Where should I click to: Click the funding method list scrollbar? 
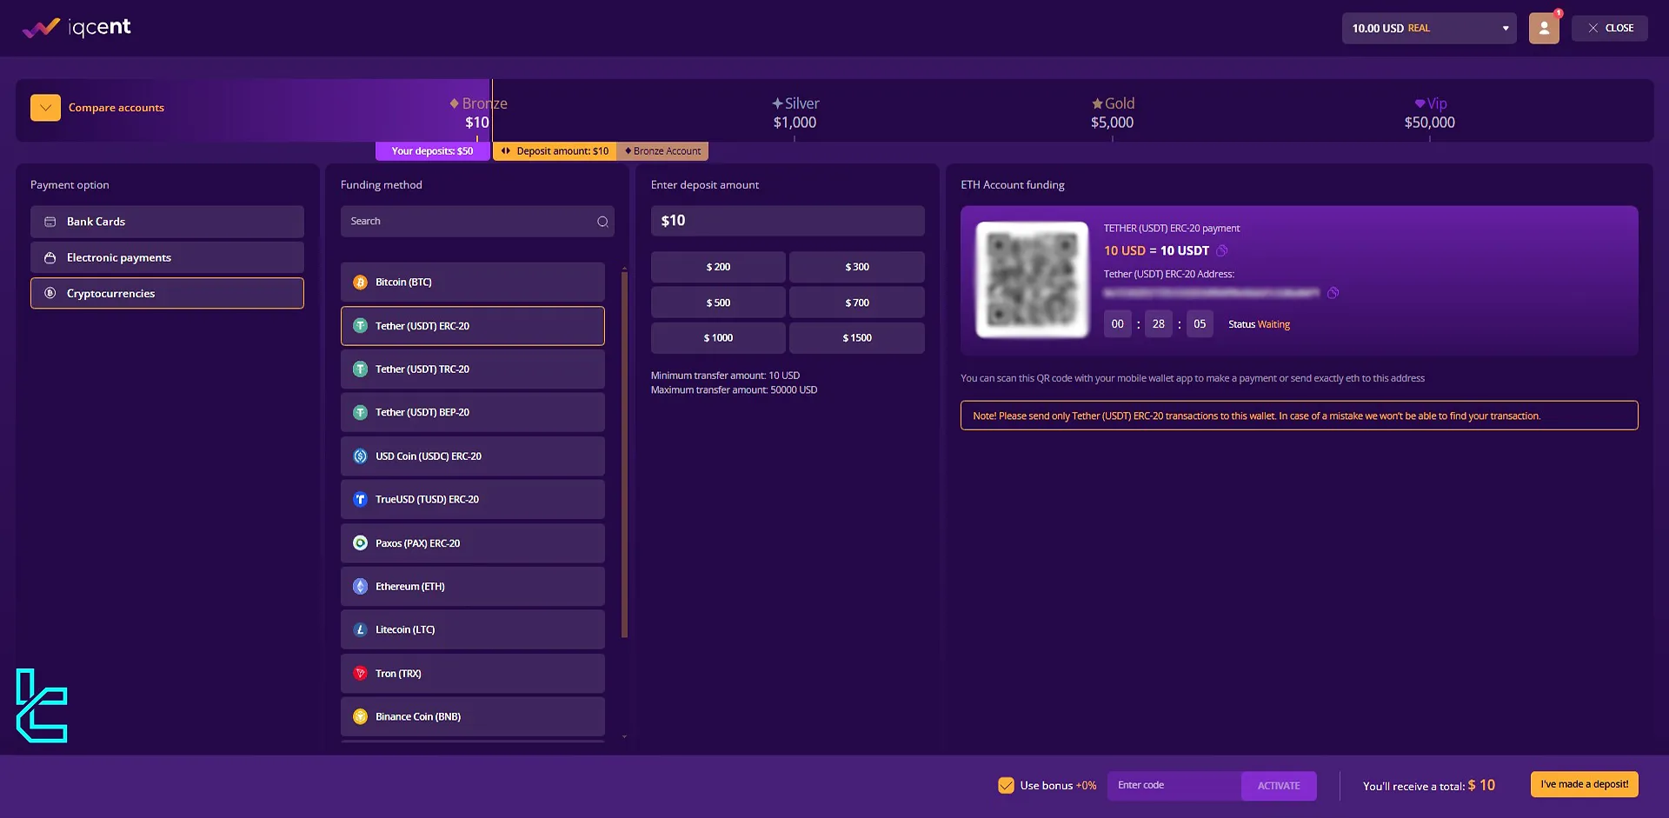pos(624,455)
